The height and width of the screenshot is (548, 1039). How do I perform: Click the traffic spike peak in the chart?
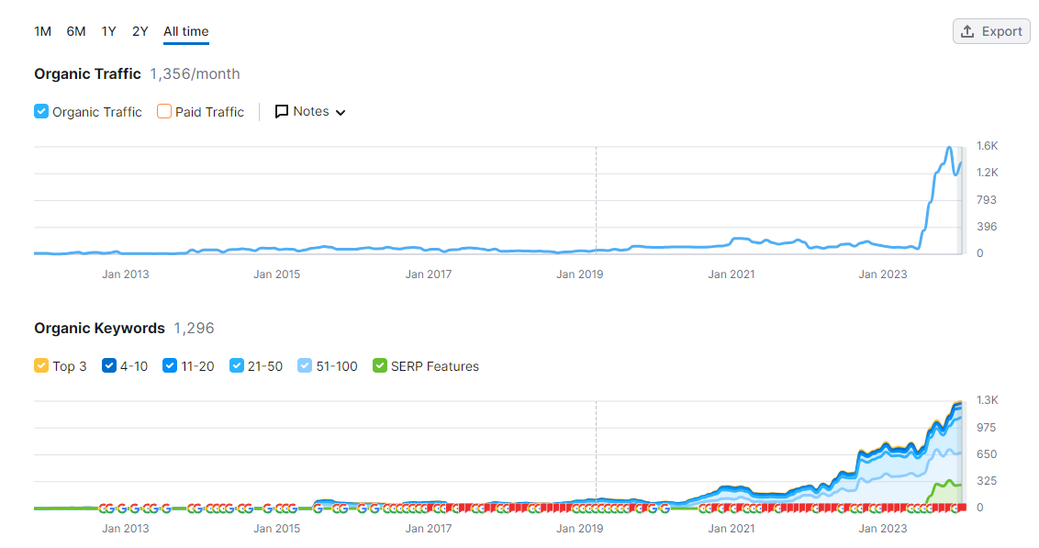[949, 147]
